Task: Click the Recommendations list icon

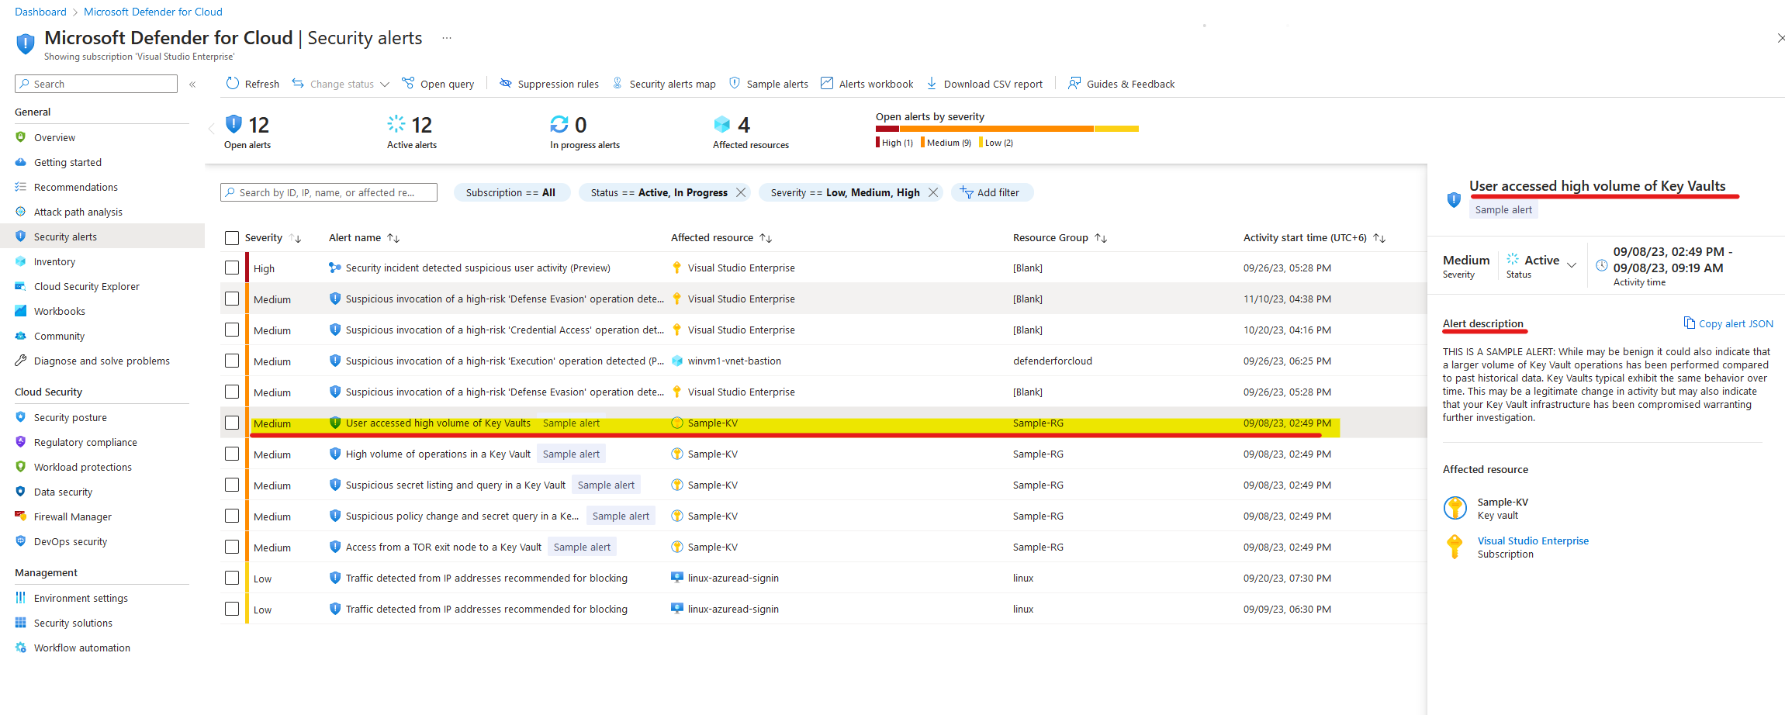Action: tap(21, 187)
